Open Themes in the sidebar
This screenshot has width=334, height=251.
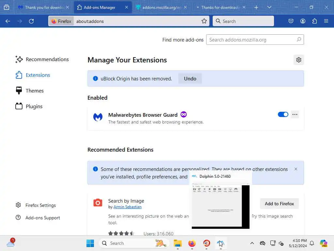click(x=29, y=91)
